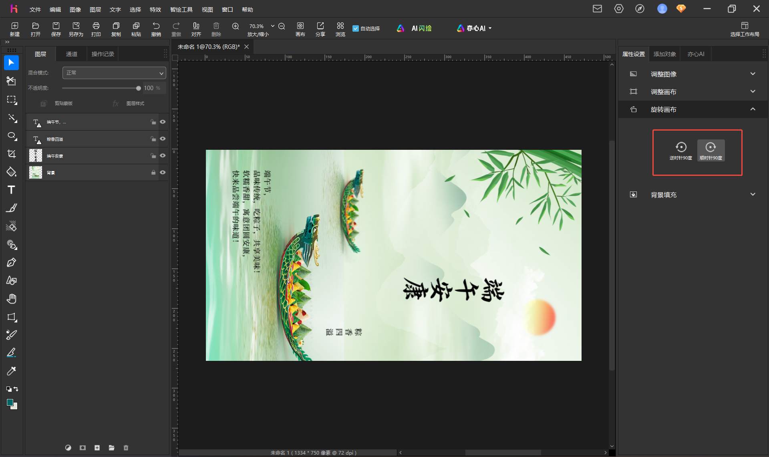This screenshot has height=457, width=769.
Task: Open the 特效 menu
Action: 155,9
